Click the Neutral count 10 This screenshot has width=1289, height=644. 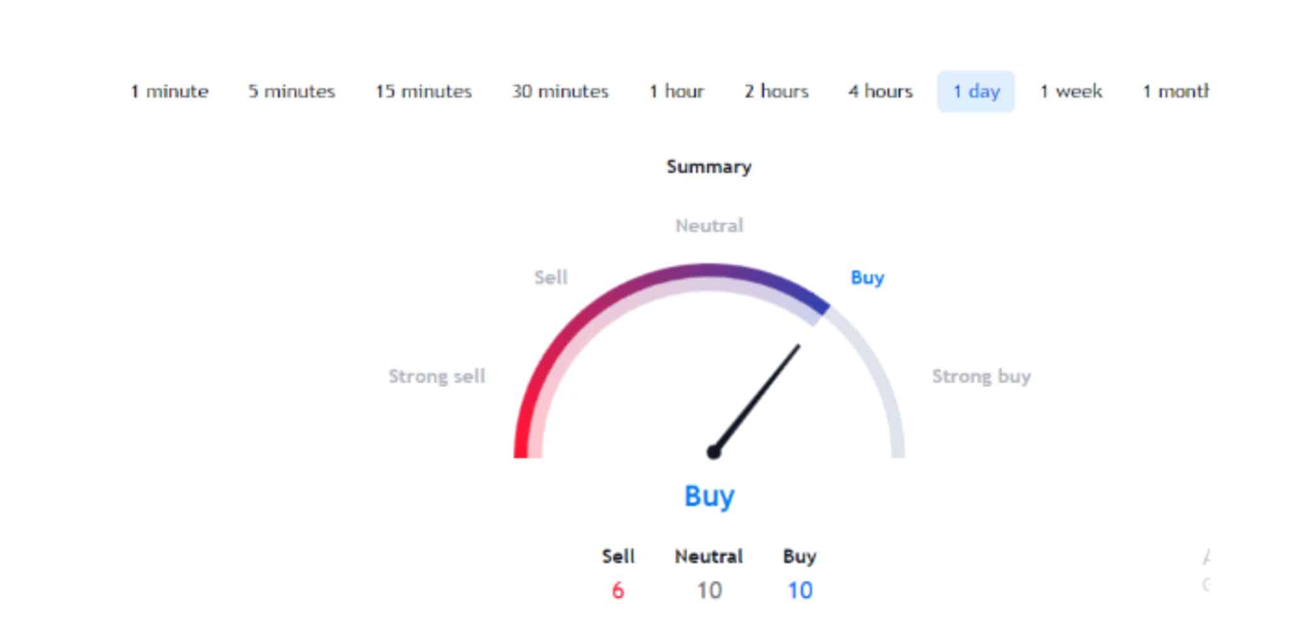(709, 591)
